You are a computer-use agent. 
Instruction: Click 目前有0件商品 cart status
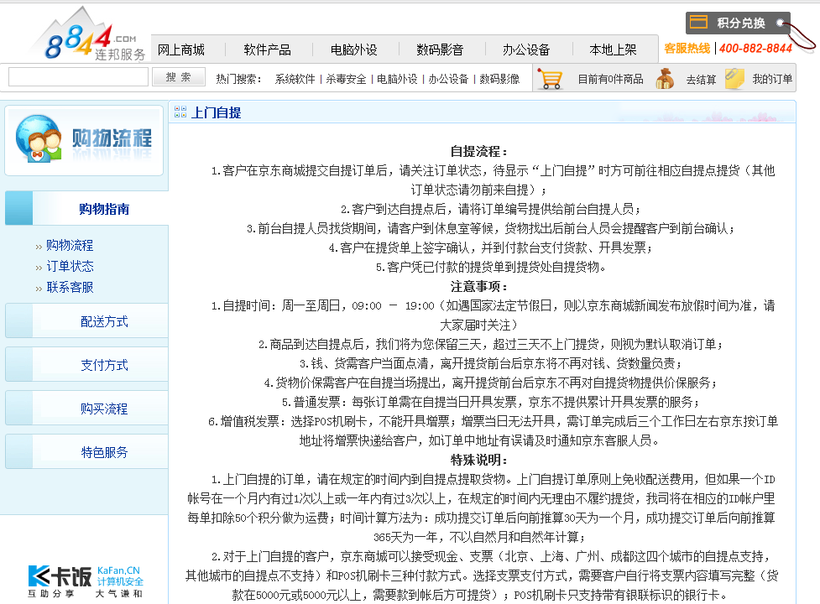coord(610,80)
